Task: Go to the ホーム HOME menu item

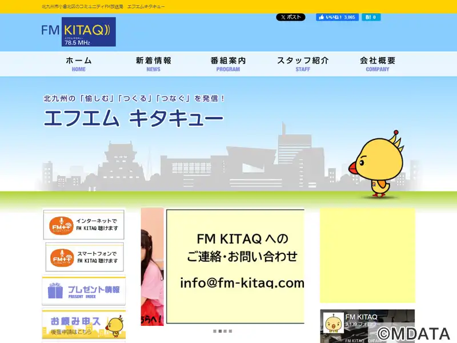Action: pos(79,64)
